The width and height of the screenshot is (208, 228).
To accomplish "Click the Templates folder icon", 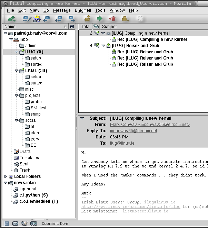I will pos(16,158).
